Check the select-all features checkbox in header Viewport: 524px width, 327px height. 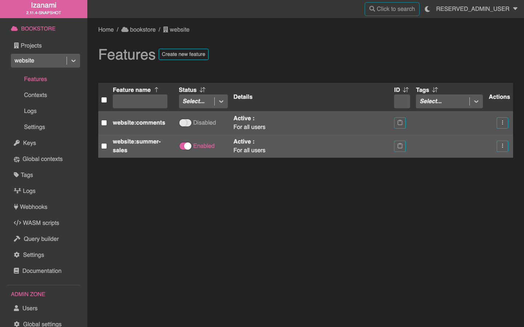point(104,100)
